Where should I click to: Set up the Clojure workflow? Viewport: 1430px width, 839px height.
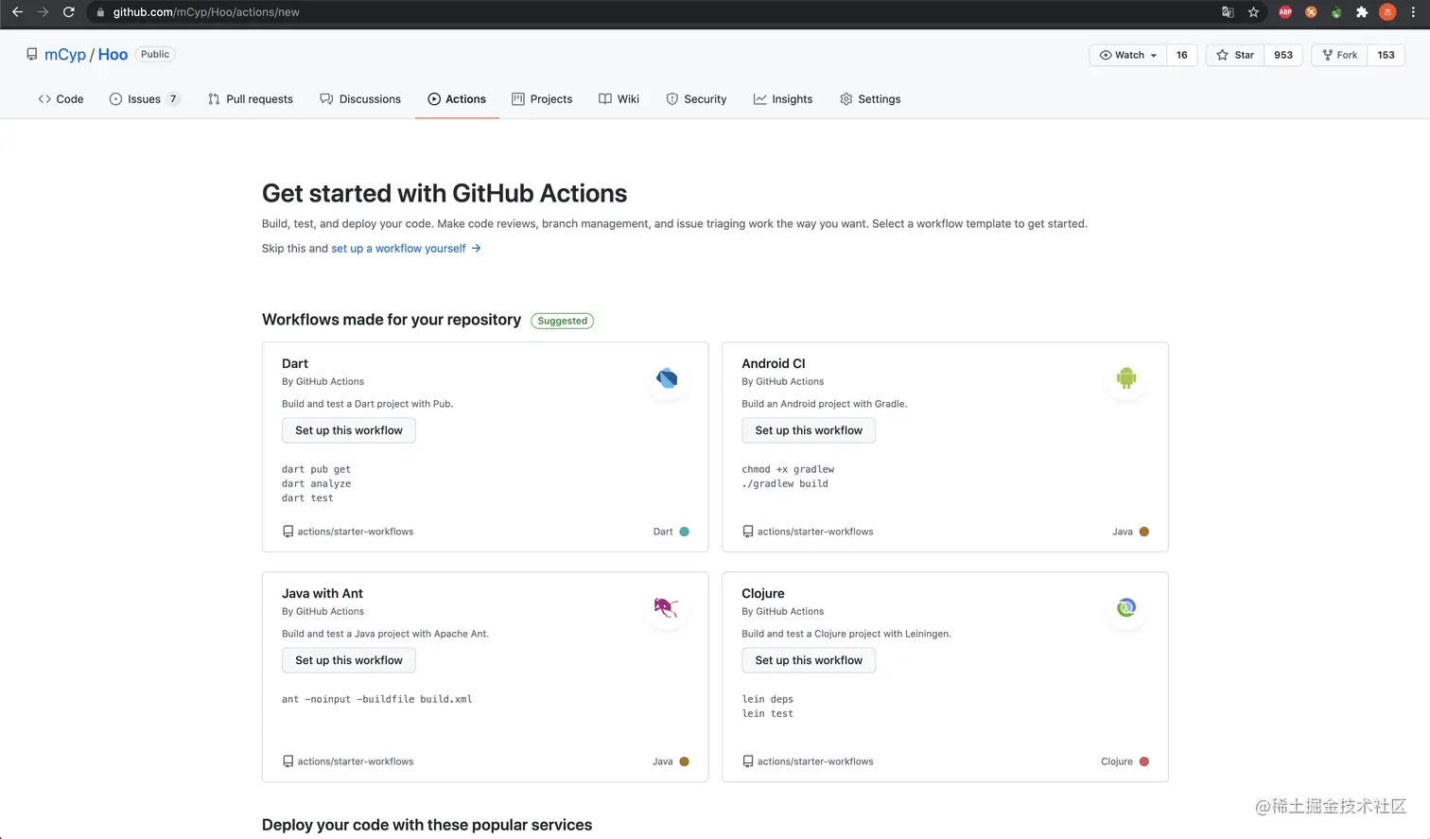point(809,660)
